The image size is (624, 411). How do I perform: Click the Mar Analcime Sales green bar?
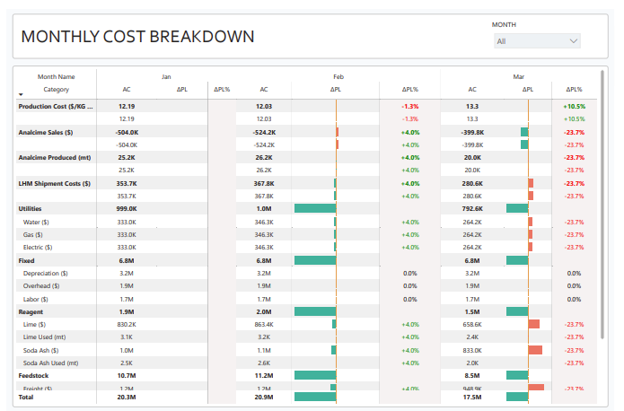point(524,132)
